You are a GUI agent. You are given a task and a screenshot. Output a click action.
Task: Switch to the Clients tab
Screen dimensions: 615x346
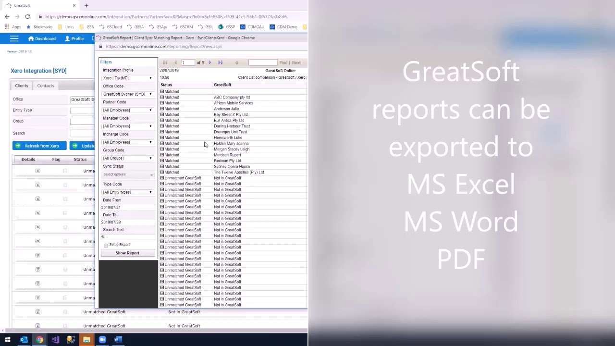coord(22,86)
